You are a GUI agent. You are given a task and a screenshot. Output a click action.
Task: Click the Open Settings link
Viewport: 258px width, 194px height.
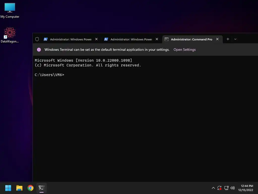click(x=184, y=50)
